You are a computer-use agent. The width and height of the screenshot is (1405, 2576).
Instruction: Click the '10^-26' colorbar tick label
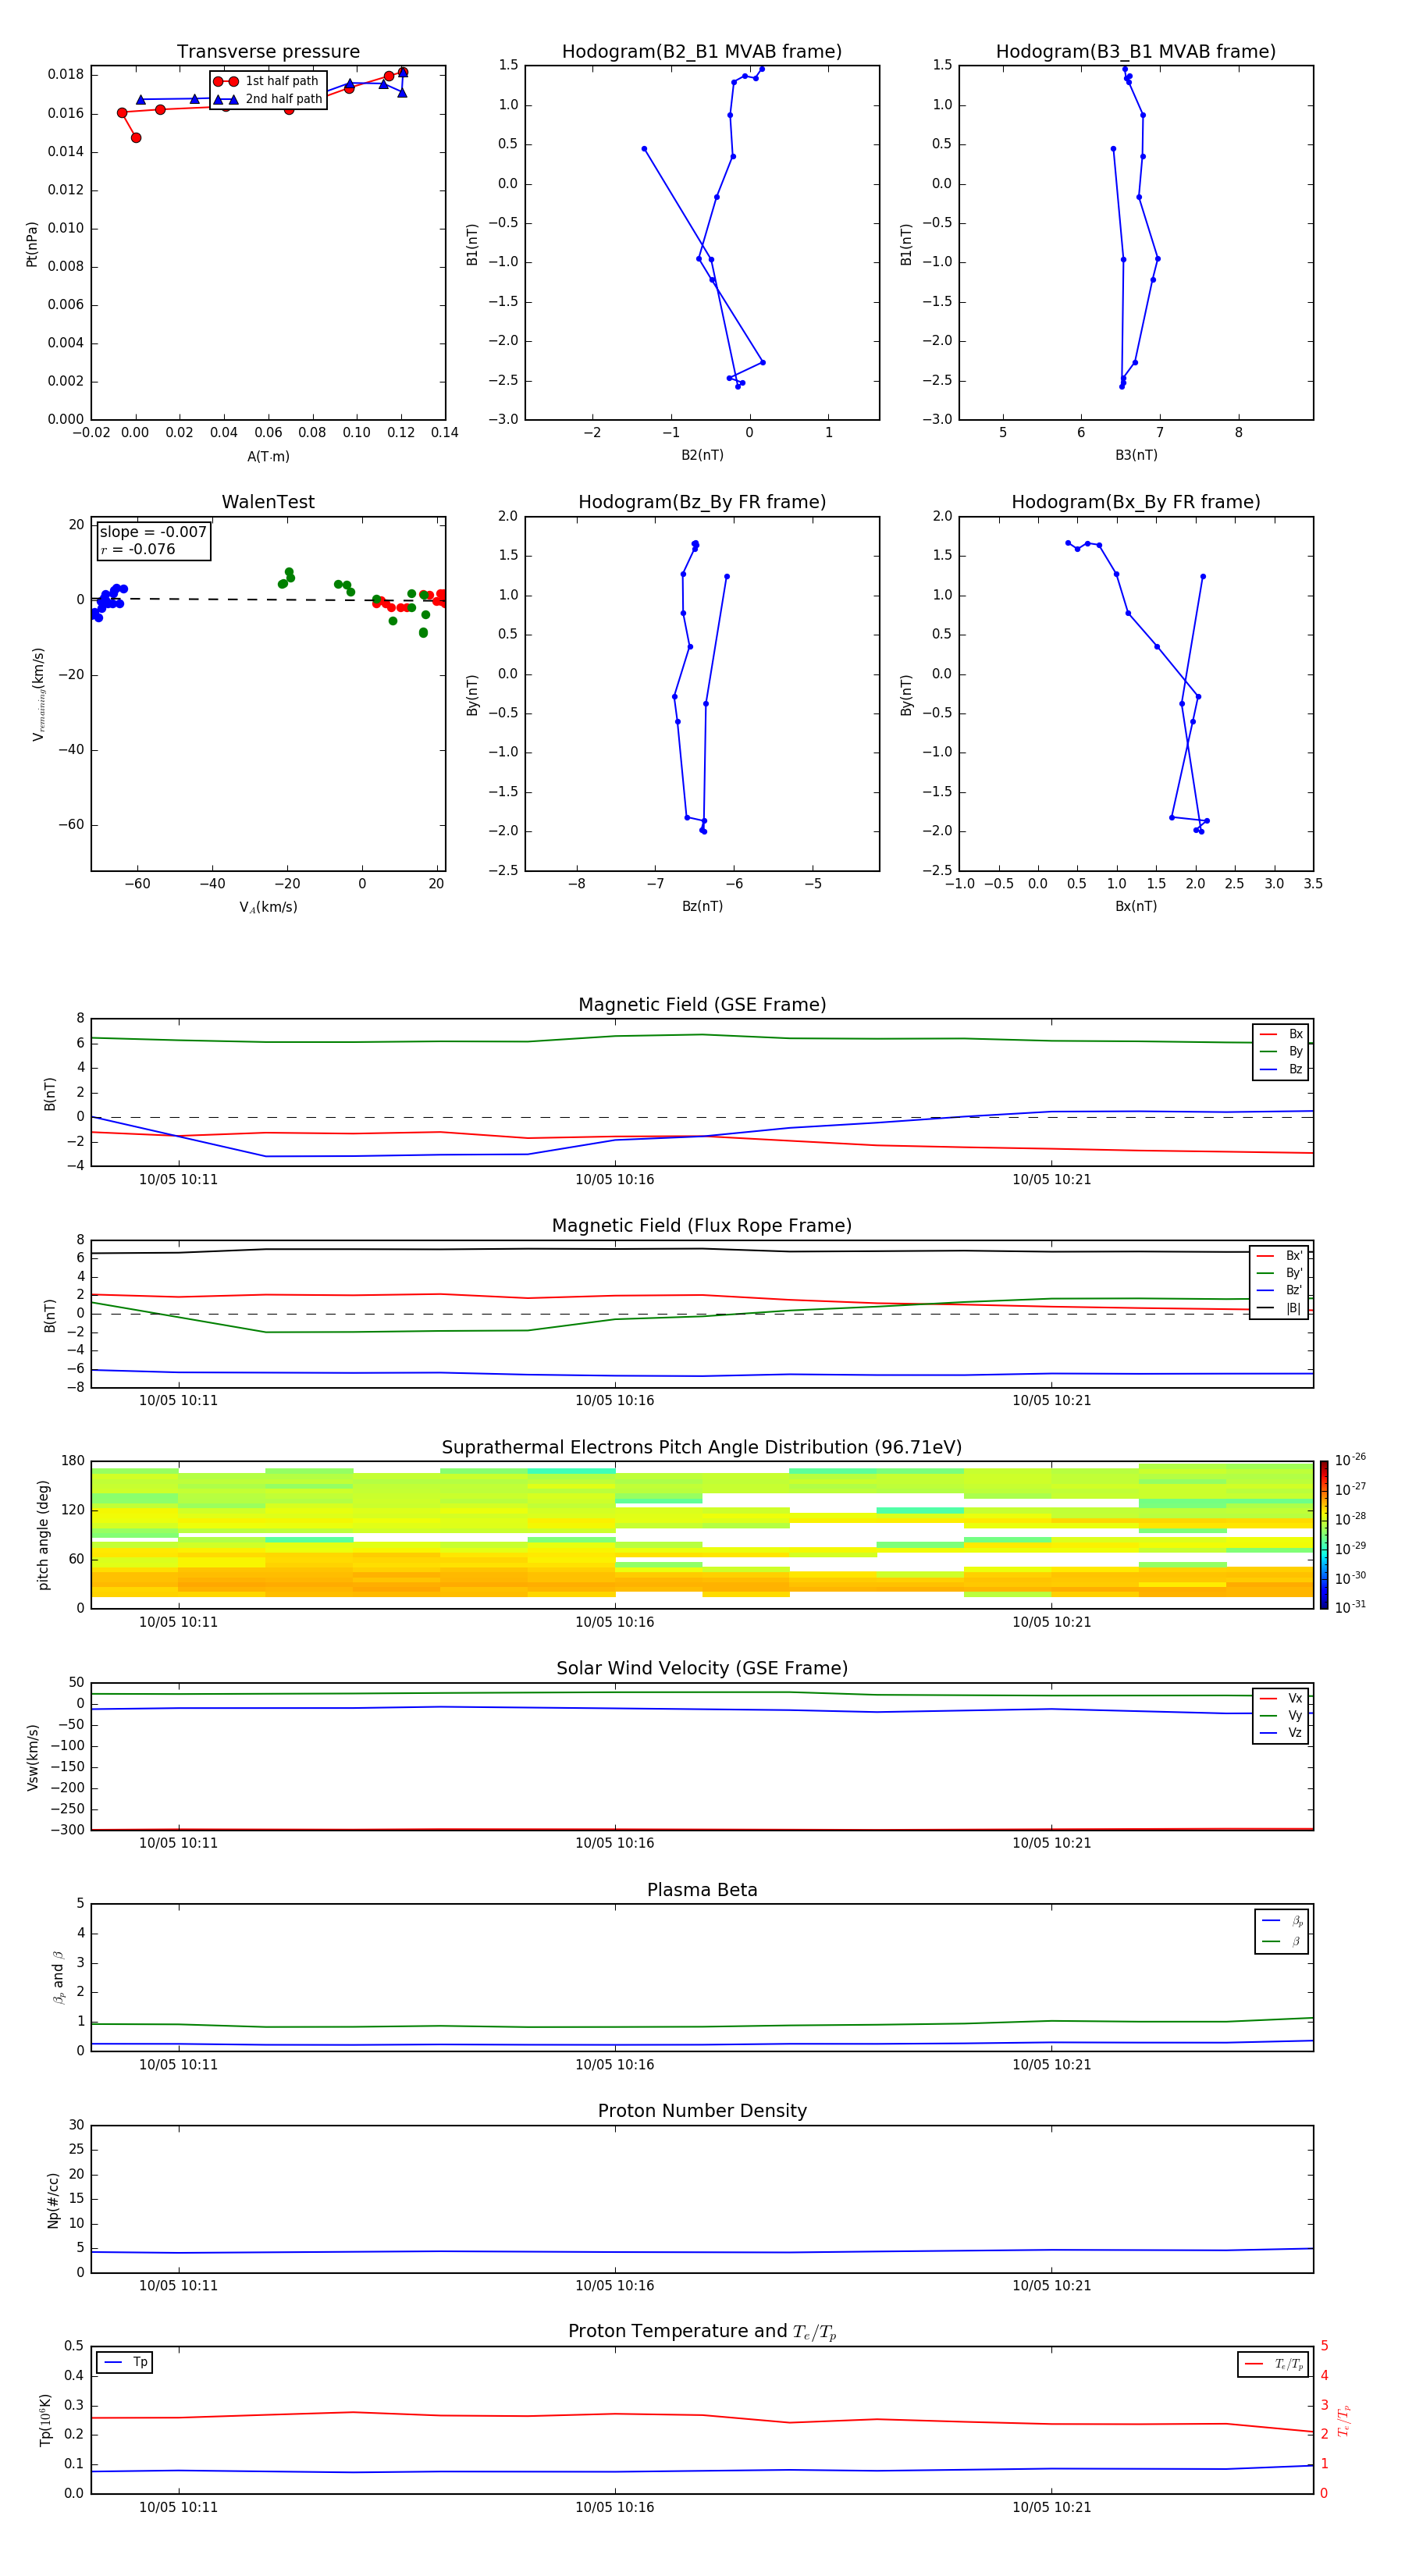point(1350,1460)
